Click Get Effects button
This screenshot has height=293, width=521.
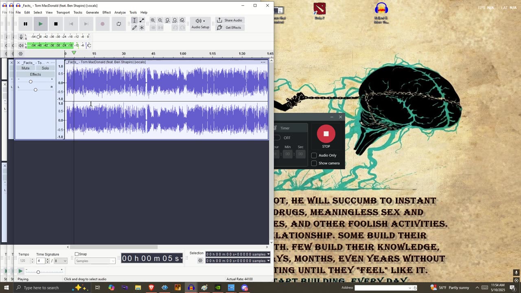pos(230,28)
